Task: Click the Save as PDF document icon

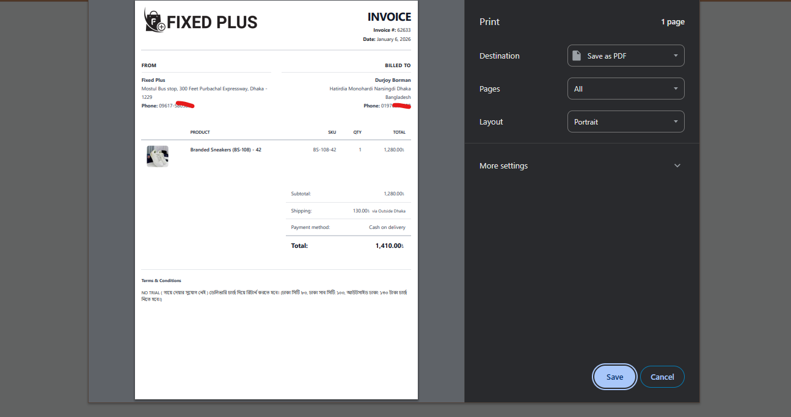Action: click(575, 55)
